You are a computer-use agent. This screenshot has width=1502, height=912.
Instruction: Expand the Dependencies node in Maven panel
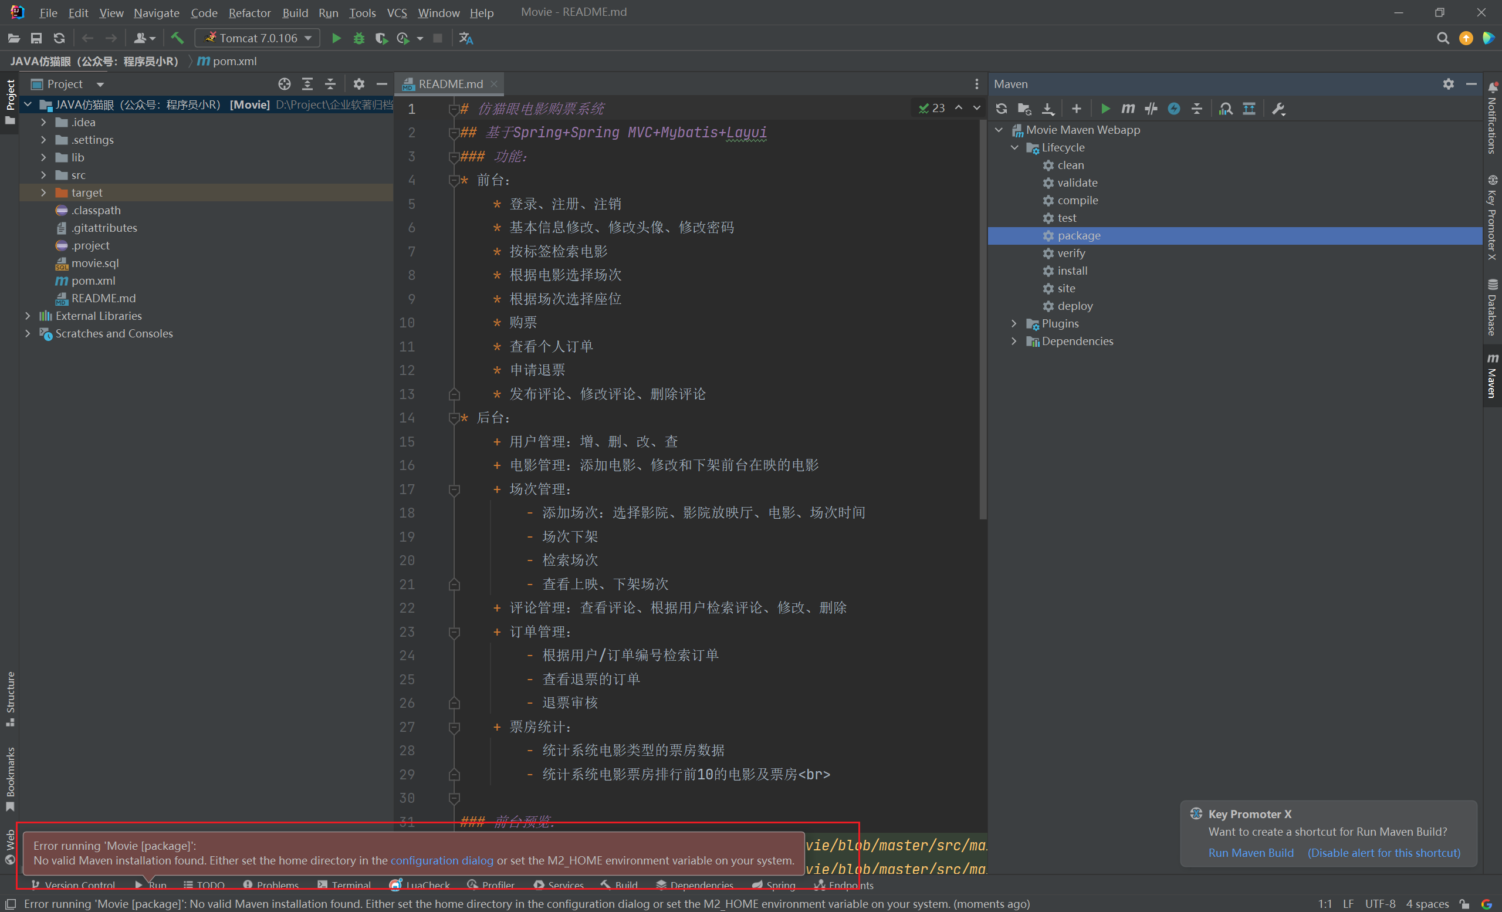tap(1014, 342)
